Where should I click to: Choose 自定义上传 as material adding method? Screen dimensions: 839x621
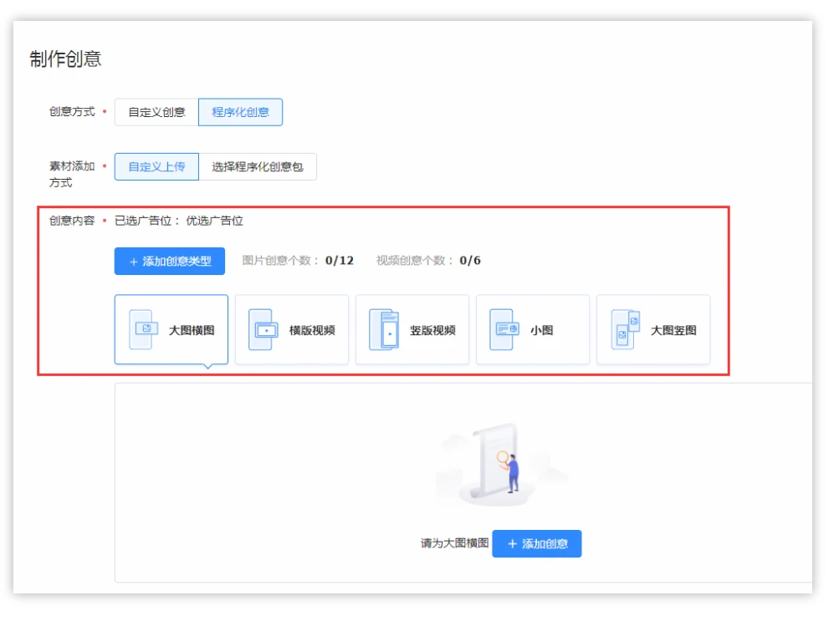point(156,166)
